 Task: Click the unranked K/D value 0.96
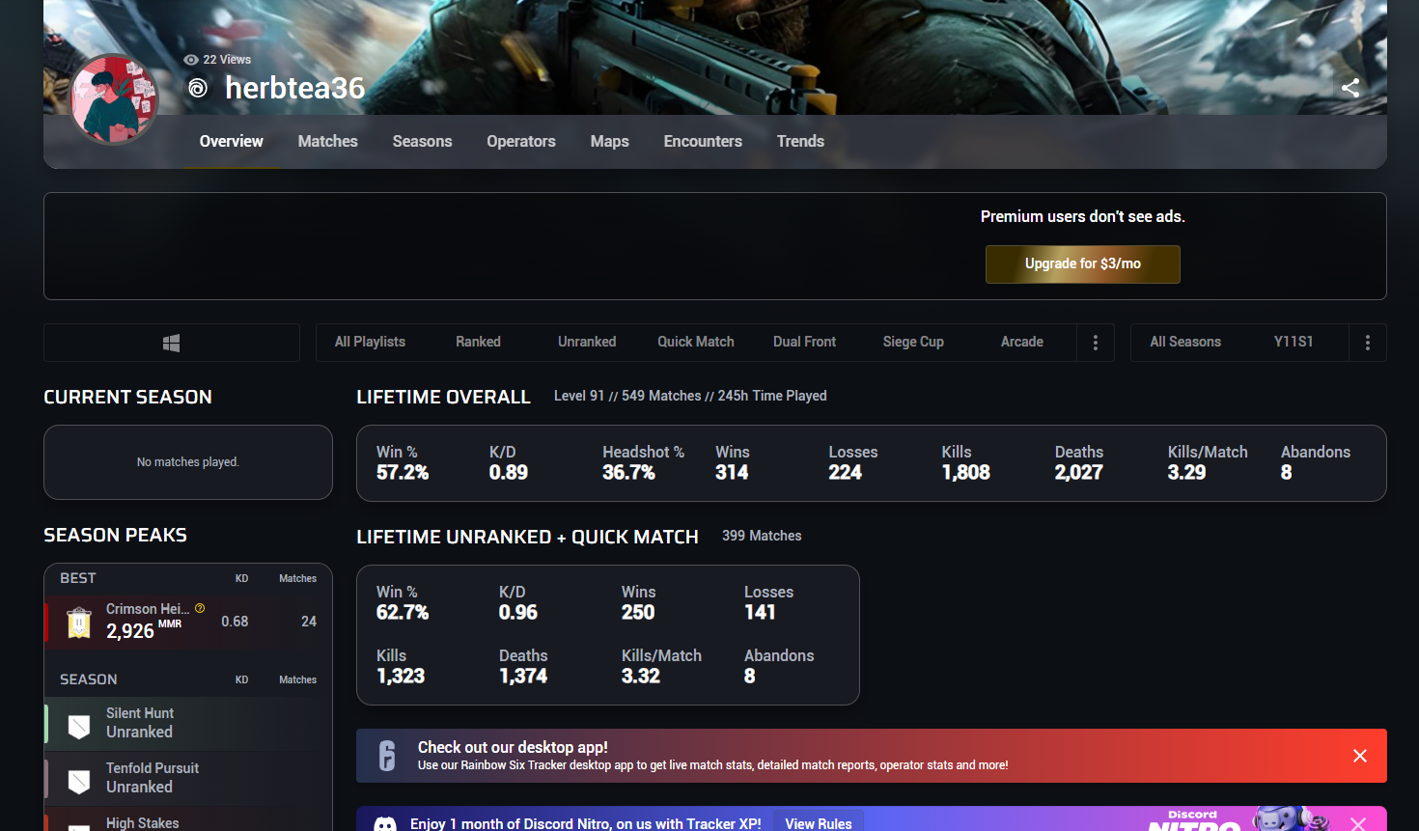(518, 612)
